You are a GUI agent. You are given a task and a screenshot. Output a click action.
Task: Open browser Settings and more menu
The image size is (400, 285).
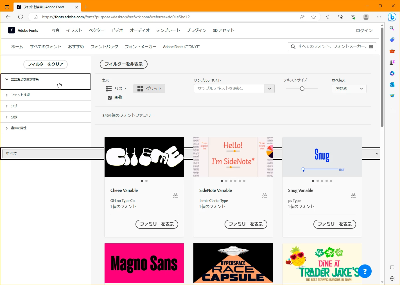(x=379, y=17)
